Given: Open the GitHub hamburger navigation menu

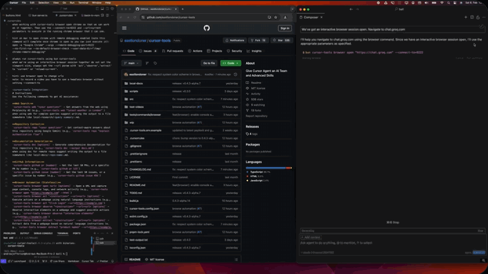Looking at the screenshot, I should tap(124, 28).
